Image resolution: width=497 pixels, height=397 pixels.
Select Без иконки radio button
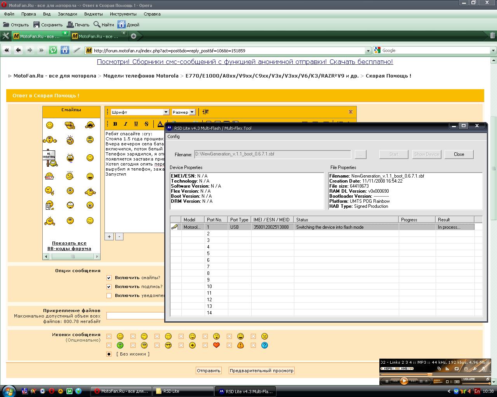click(x=109, y=354)
